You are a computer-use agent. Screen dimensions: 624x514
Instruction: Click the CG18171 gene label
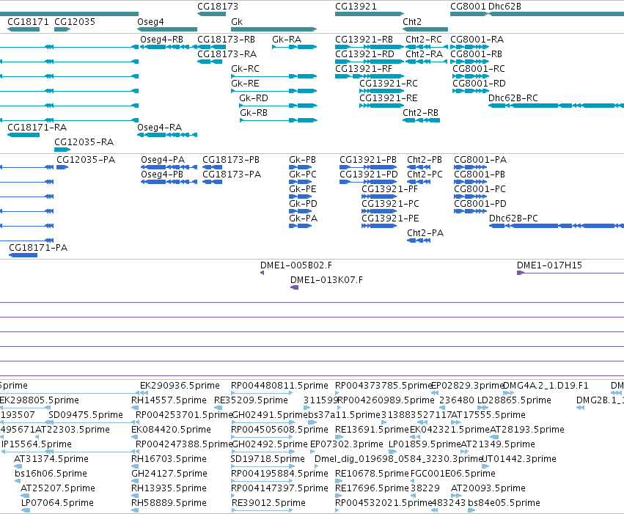[x=29, y=22]
